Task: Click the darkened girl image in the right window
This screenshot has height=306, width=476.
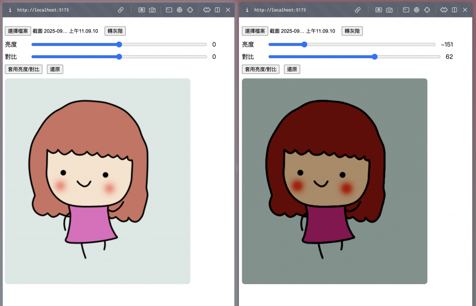Action: coord(335,181)
